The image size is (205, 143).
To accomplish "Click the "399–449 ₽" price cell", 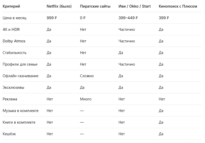I will [x=128, y=18].
